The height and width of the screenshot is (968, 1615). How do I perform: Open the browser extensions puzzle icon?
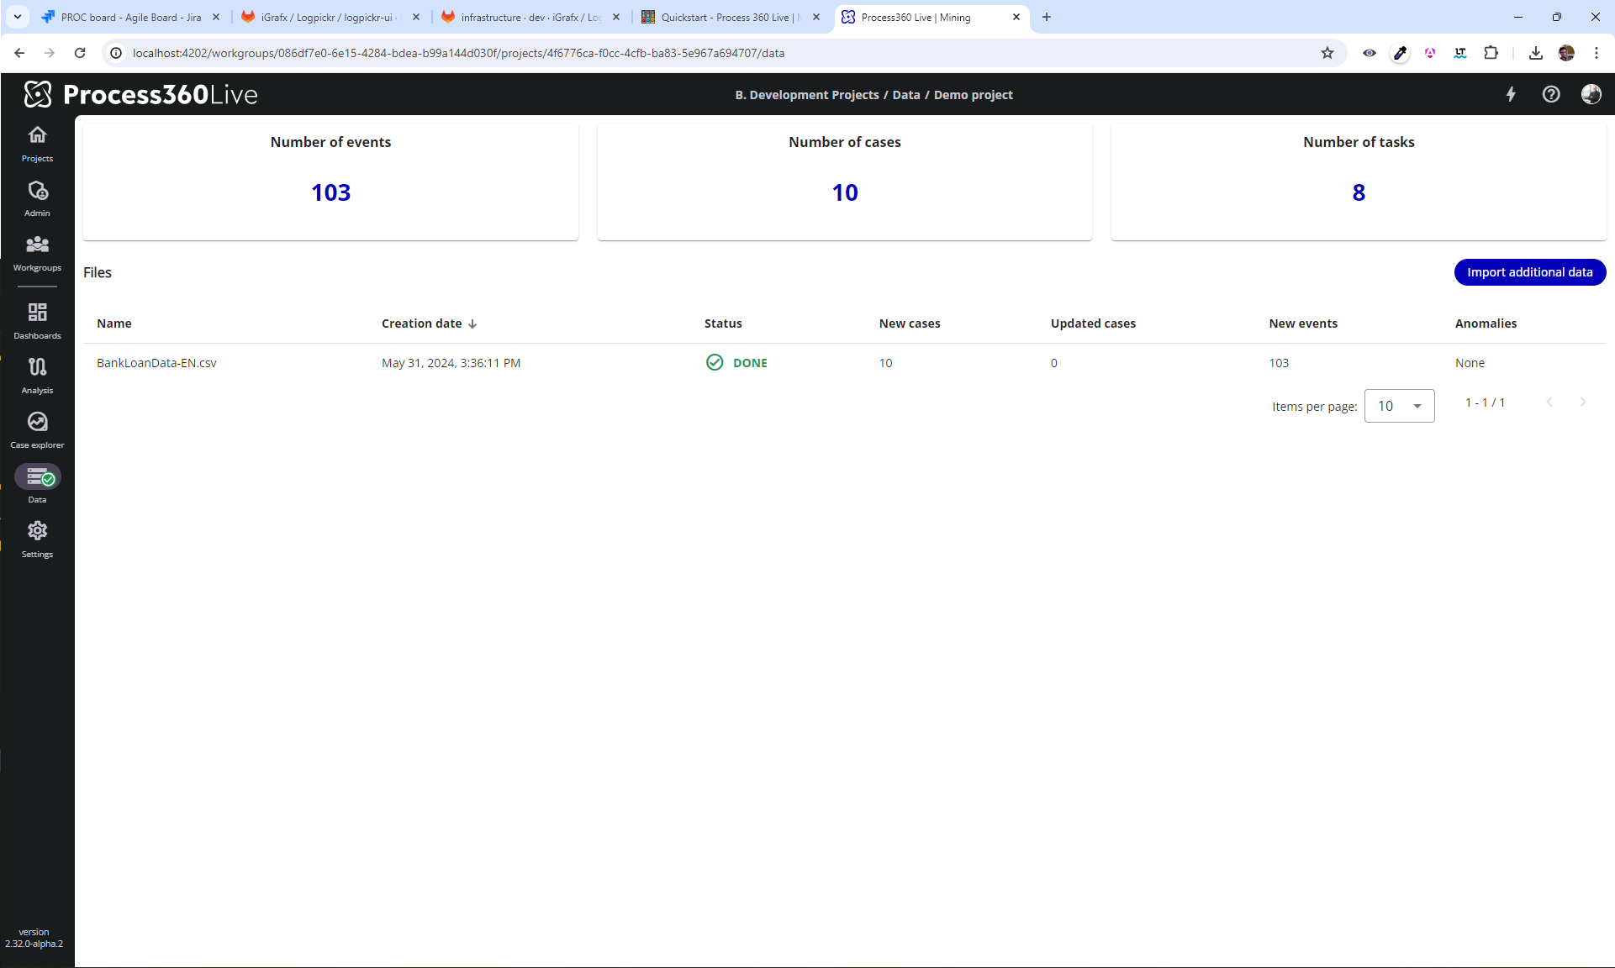pos(1491,53)
